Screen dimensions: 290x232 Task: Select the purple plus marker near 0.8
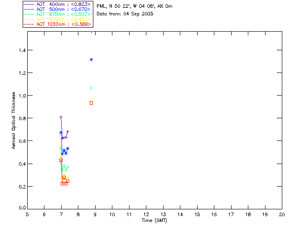61,117
